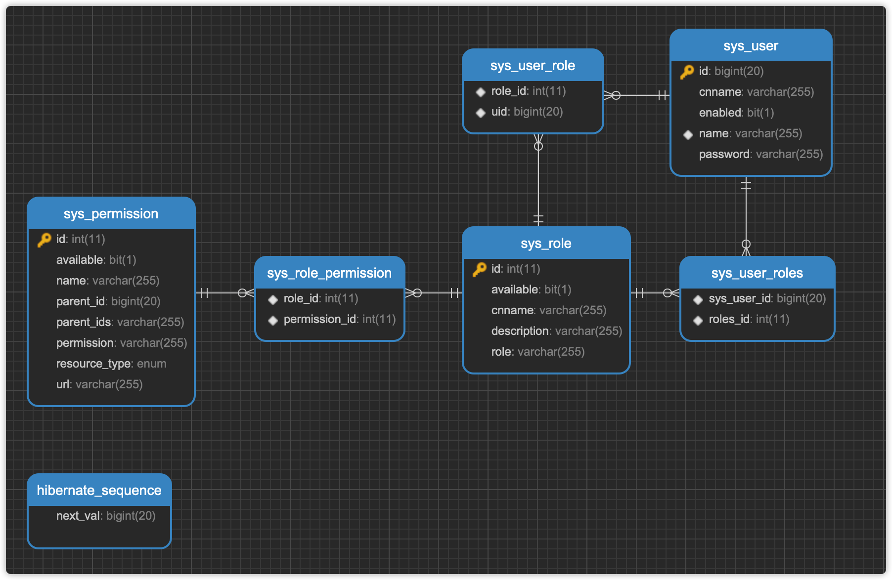Click diamond icon beside roles_id
This screenshot has width=892, height=580.
point(698,320)
